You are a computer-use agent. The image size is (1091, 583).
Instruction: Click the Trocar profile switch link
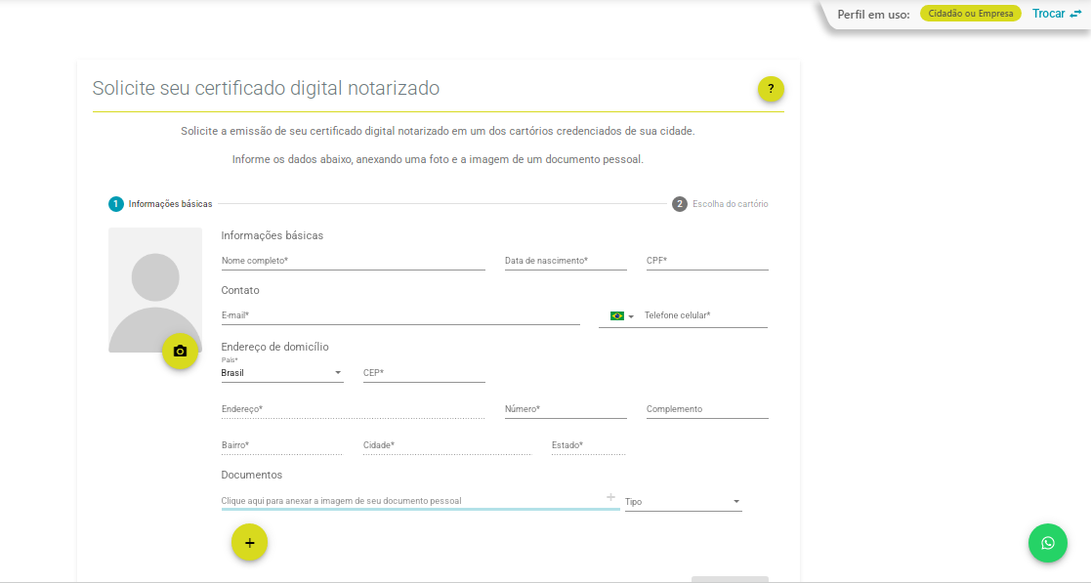pos(1056,15)
